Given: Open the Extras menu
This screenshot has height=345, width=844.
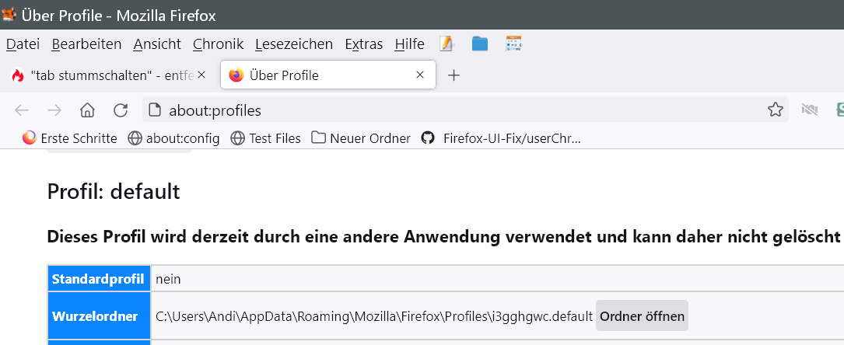Looking at the screenshot, I should pyautogui.click(x=363, y=44).
